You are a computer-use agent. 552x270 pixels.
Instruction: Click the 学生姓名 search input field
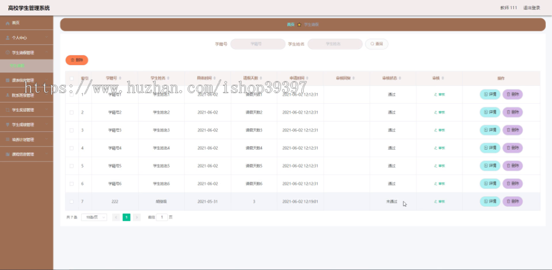[335, 44]
